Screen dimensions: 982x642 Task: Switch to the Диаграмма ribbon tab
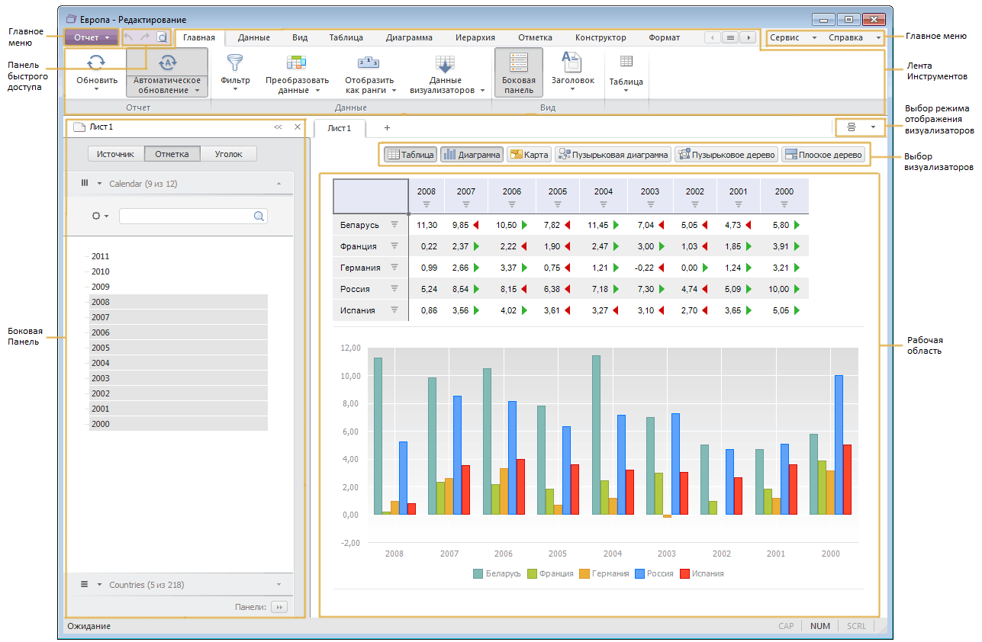pyautogui.click(x=408, y=37)
